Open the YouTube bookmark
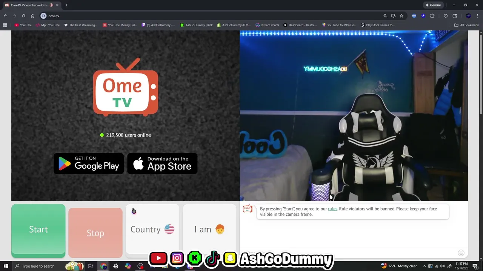Image resolution: width=483 pixels, height=271 pixels. tap(23, 25)
